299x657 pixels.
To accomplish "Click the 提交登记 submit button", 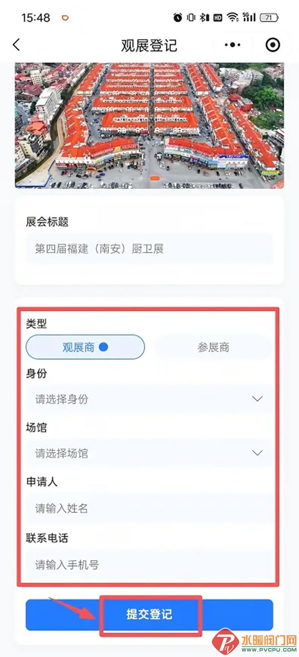I will click(149, 614).
